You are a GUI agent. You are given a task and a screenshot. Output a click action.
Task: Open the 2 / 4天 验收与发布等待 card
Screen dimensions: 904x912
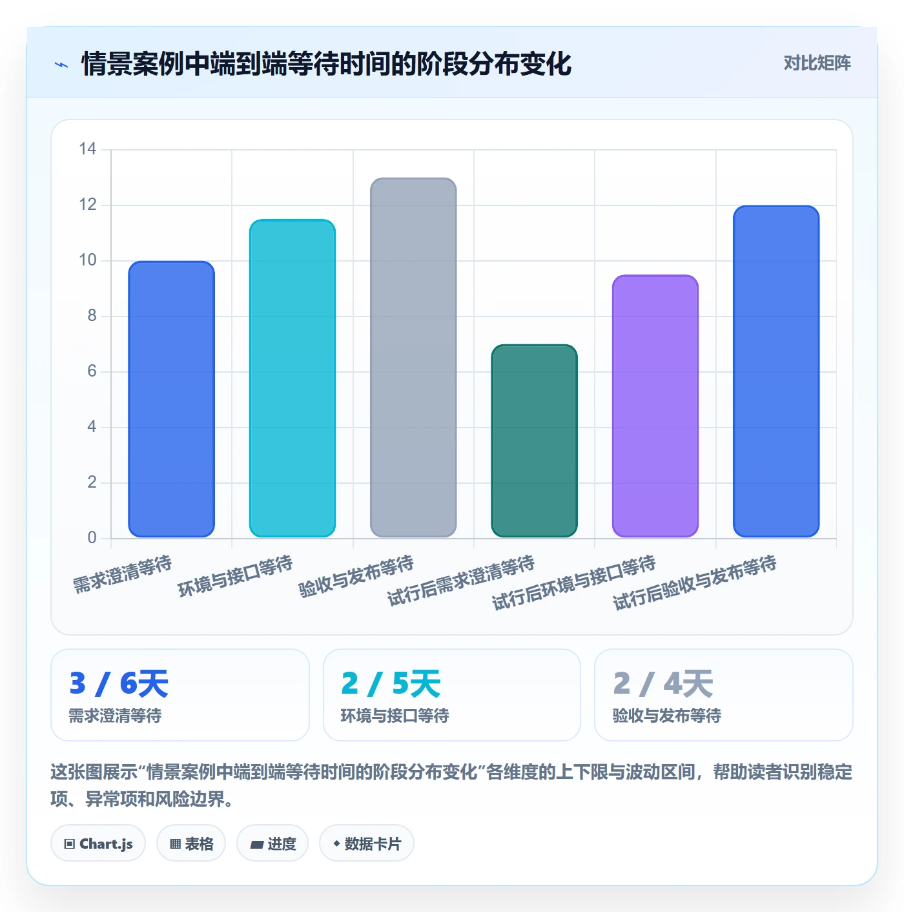pos(724,695)
